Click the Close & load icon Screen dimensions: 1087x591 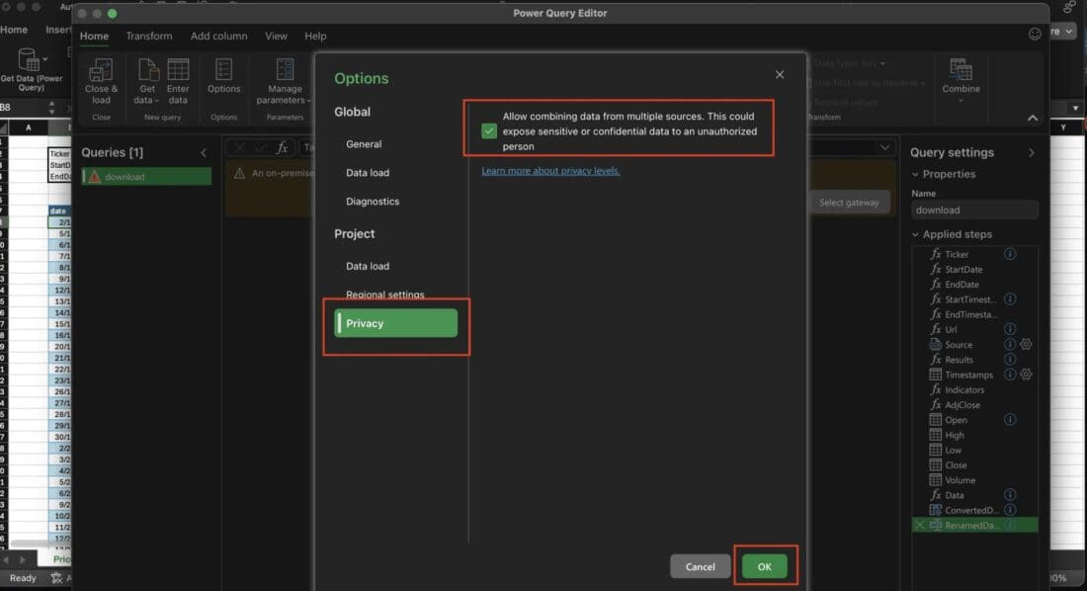(x=101, y=71)
